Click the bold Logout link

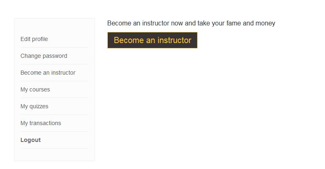point(30,140)
